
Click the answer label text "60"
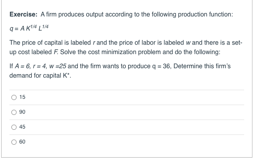22,142
